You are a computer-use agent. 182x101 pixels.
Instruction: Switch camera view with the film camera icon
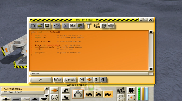click(x=131, y=90)
